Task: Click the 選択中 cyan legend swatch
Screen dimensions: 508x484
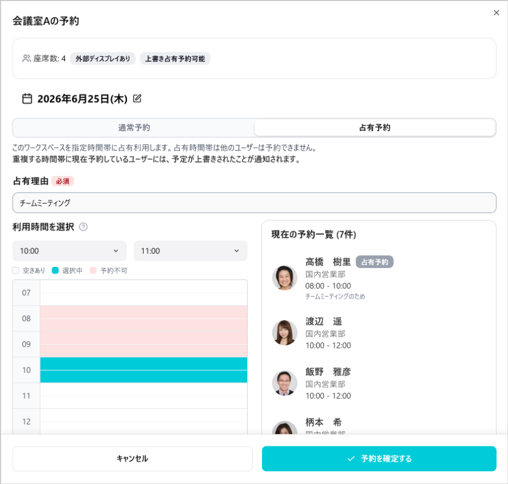Action: point(55,270)
